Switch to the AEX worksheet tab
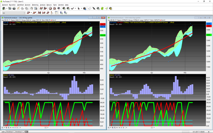The width and height of the screenshot is (213, 133). 3,132
